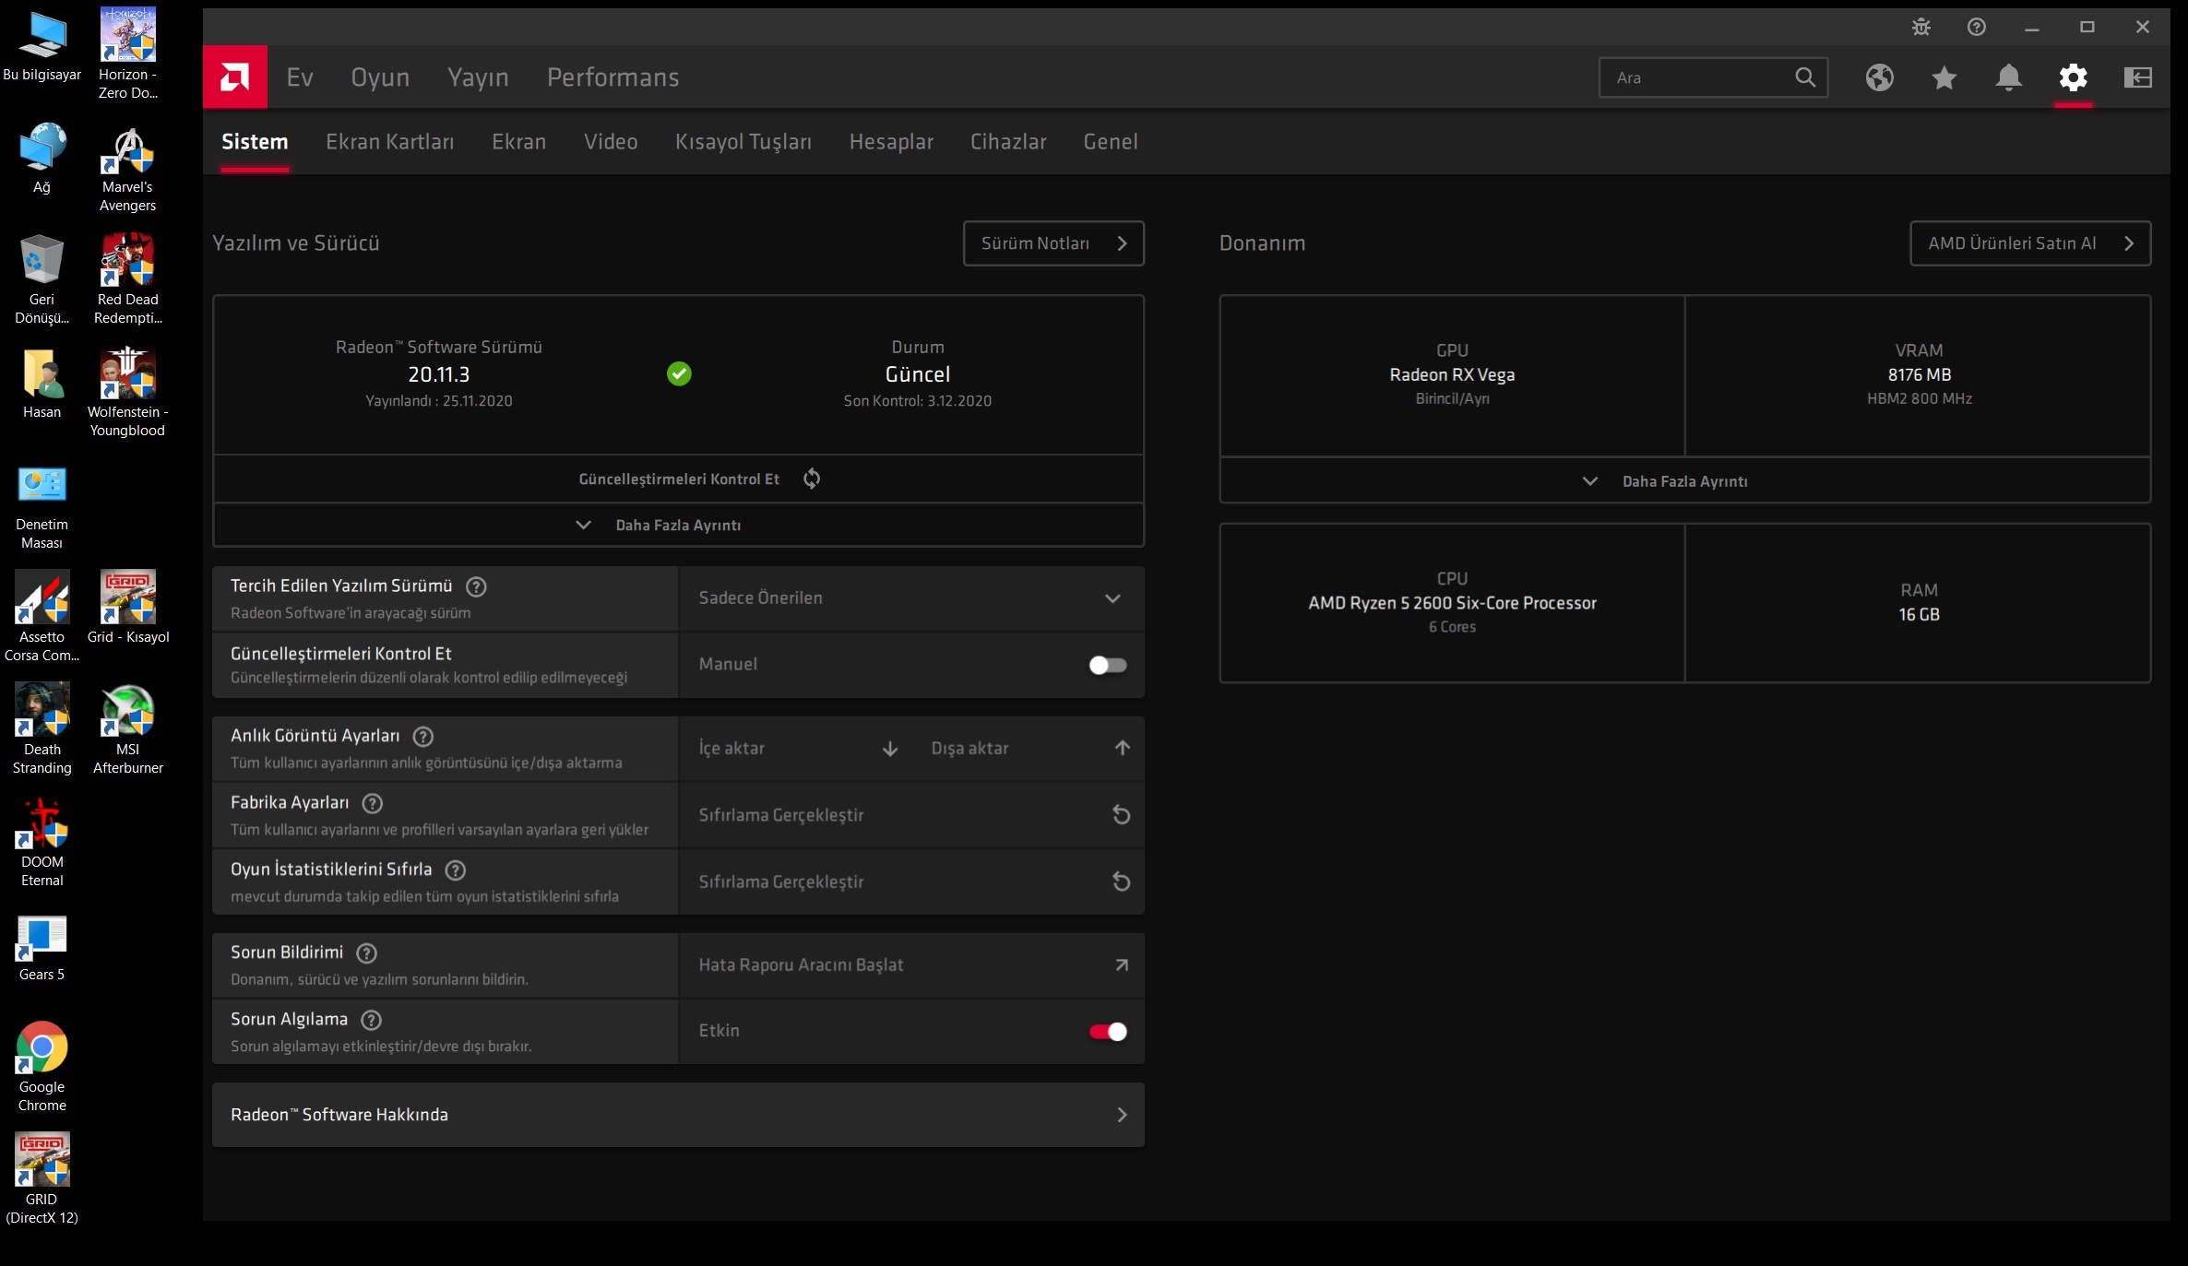Image resolution: width=2188 pixels, height=1266 pixels.
Task: Click help icon beside Anlık Görüntü Ayarları
Action: (423, 736)
